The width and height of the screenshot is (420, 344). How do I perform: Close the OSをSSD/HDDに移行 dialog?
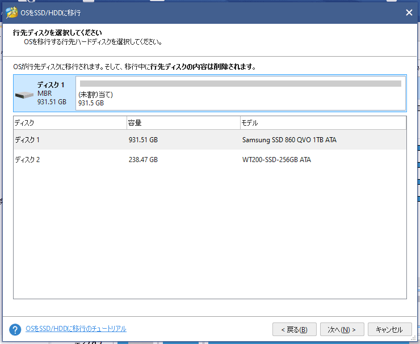click(409, 12)
